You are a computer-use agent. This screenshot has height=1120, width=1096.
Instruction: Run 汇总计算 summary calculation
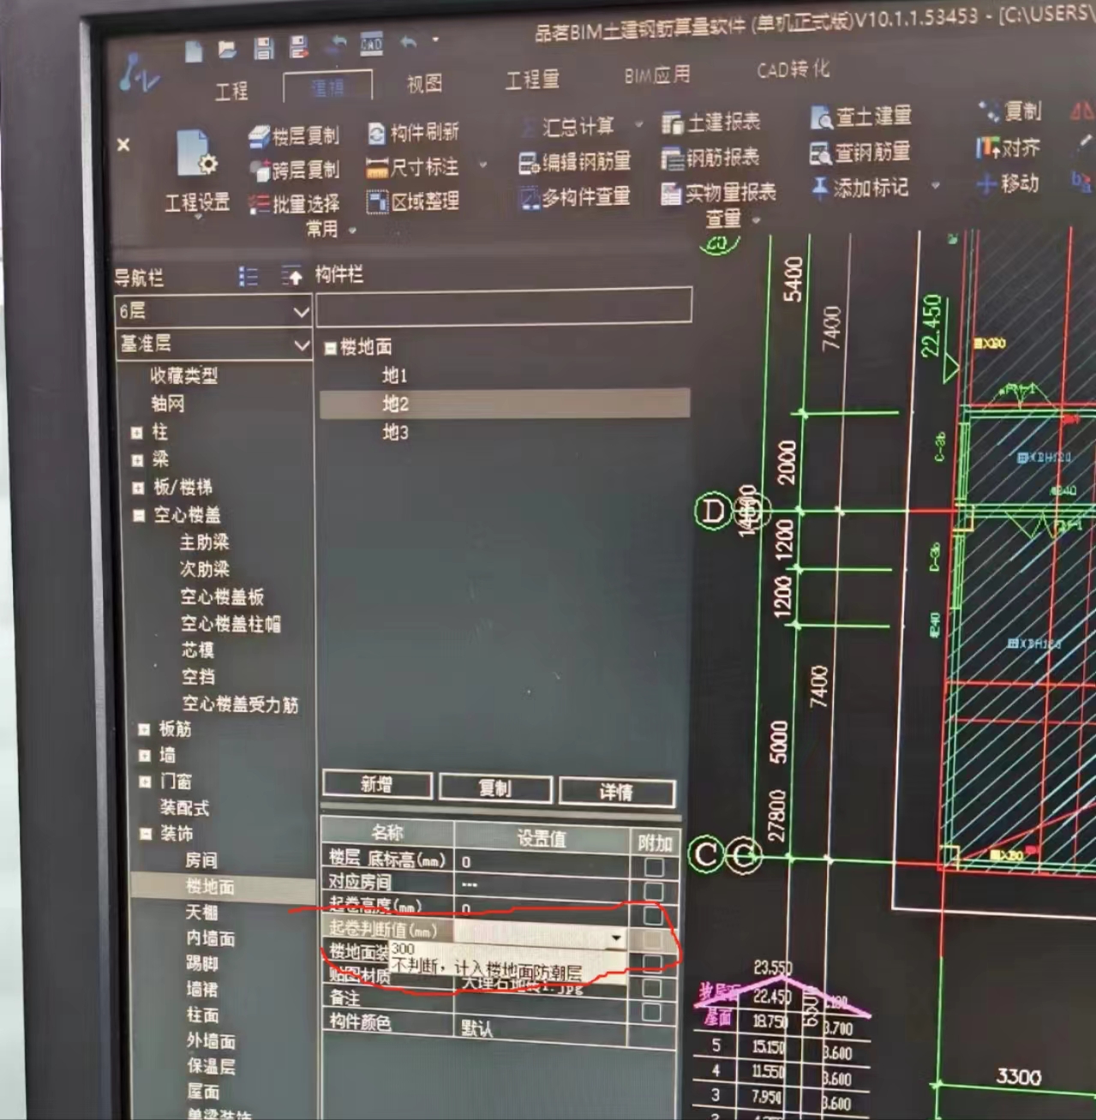pyautogui.click(x=568, y=127)
